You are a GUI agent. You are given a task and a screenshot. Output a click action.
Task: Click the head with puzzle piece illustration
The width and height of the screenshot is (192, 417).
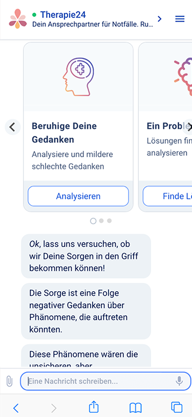pyautogui.click(x=78, y=77)
